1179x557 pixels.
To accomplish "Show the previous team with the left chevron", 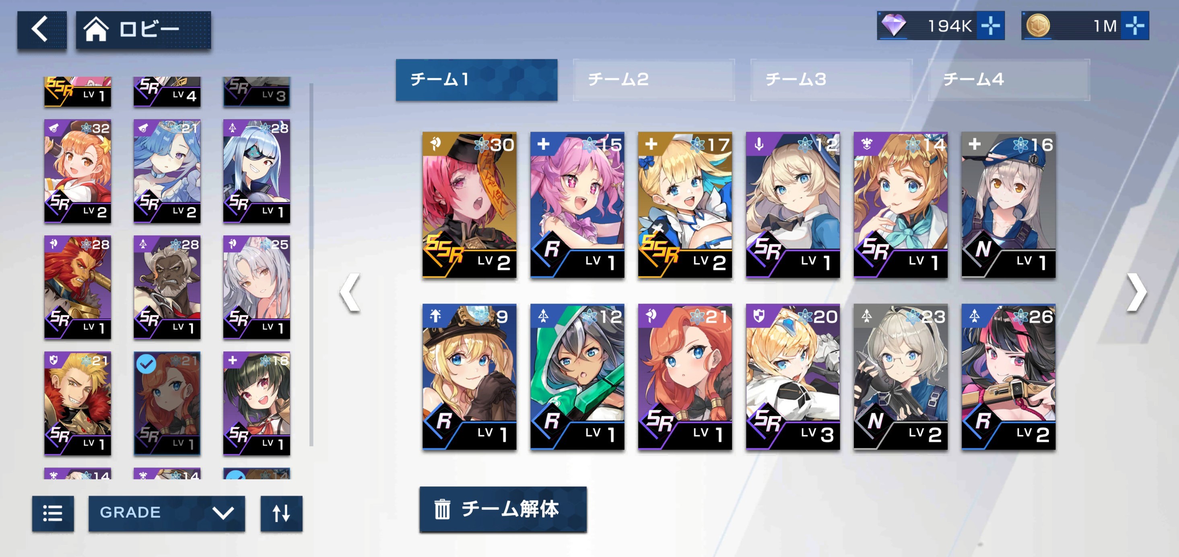I will (350, 293).
